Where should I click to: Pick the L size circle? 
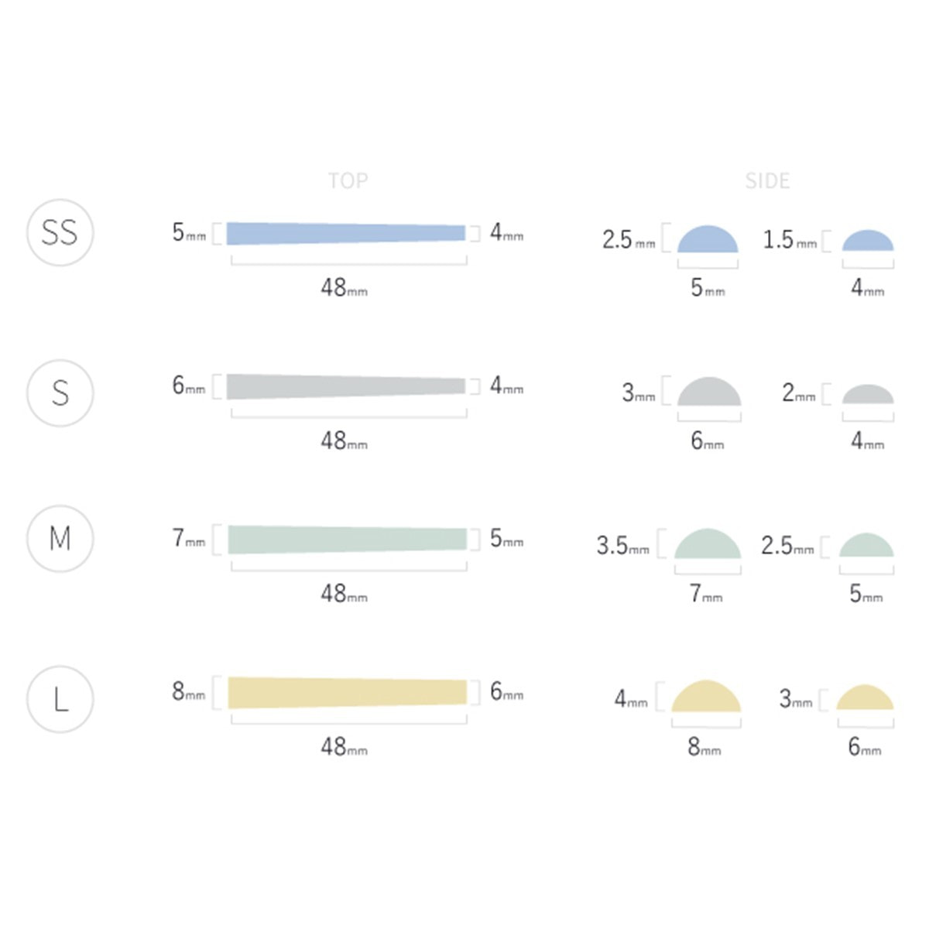pos(60,699)
